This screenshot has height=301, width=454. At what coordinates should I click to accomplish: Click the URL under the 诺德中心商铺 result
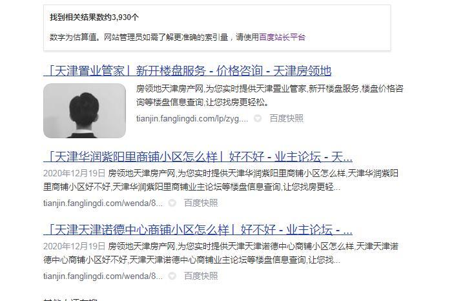pyautogui.click(x=103, y=276)
